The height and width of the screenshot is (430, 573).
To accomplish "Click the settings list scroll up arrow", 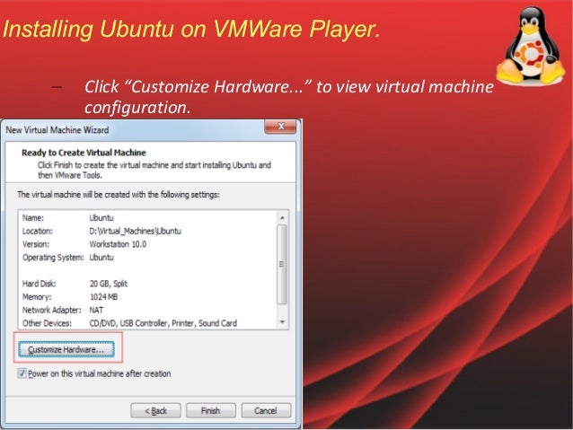I will [x=282, y=218].
